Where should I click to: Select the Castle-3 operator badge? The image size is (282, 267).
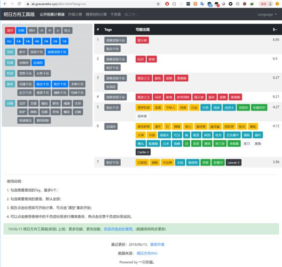coord(143,152)
